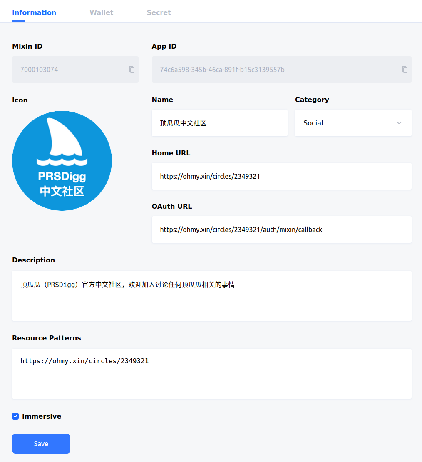Copy the App ID value
Screen dimensions: 422x462
pyautogui.click(x=404, y=70)
